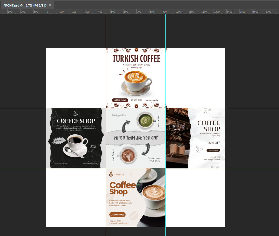Screen dimensions: 279x236
Task: Click the dark ORDER NOW button under 20% OFF
Action: pos(213,150)
